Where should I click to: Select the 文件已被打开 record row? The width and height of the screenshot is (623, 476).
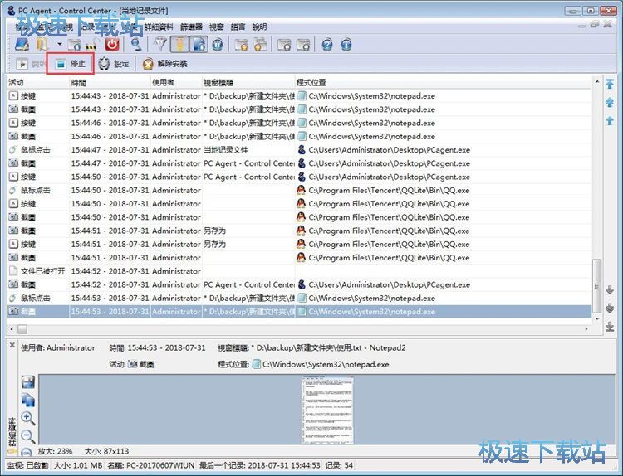coord(38,271)
